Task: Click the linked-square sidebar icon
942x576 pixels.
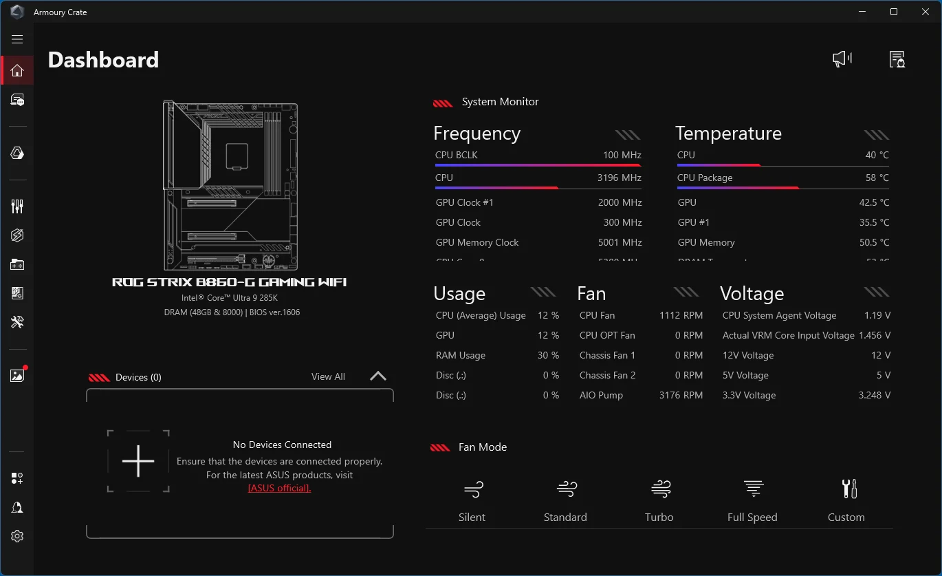Action: [17, 235]
